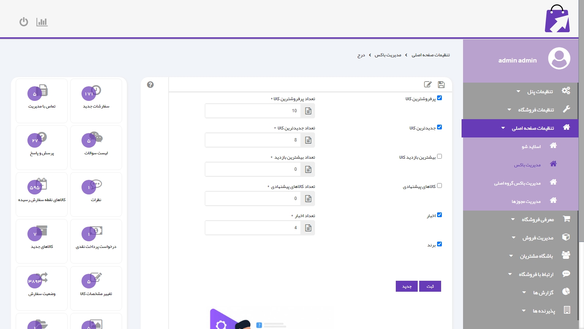Click the power logout icon
Viewport: 584px width, 329px height.
pos(24,22)
